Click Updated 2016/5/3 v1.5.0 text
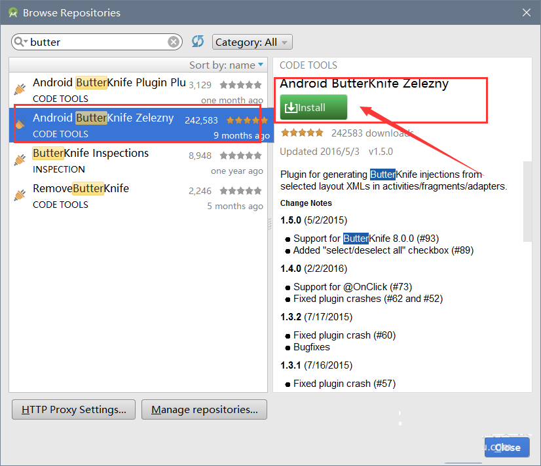 337,152
